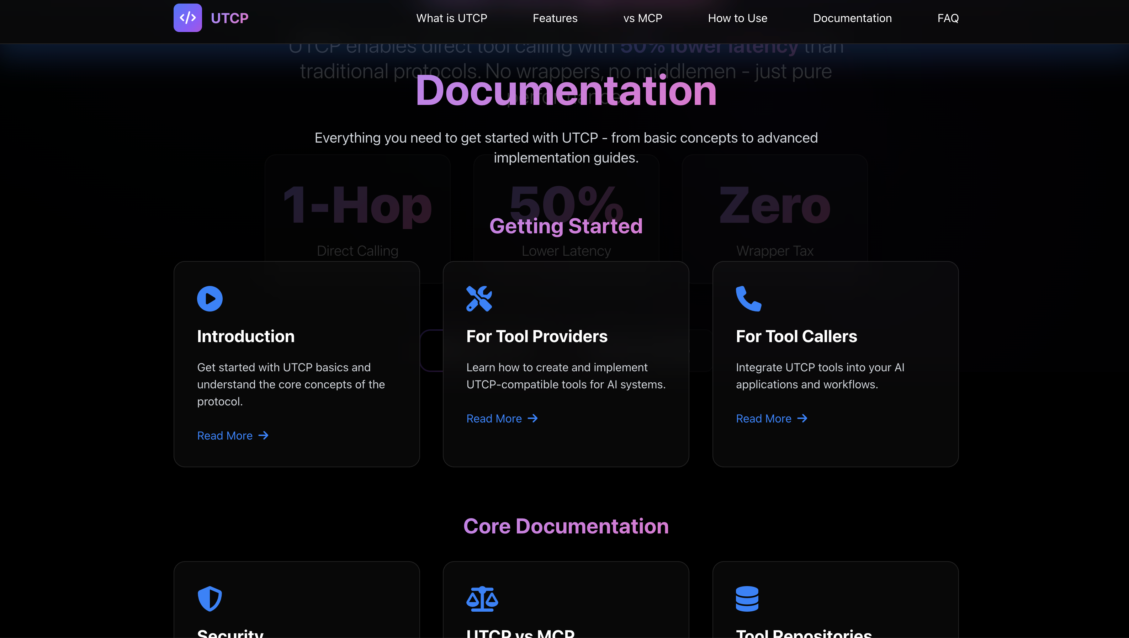1129x638 pixels.
Task: Click the arrow icon beside Tool Callers' Read More
Action: 802,418
